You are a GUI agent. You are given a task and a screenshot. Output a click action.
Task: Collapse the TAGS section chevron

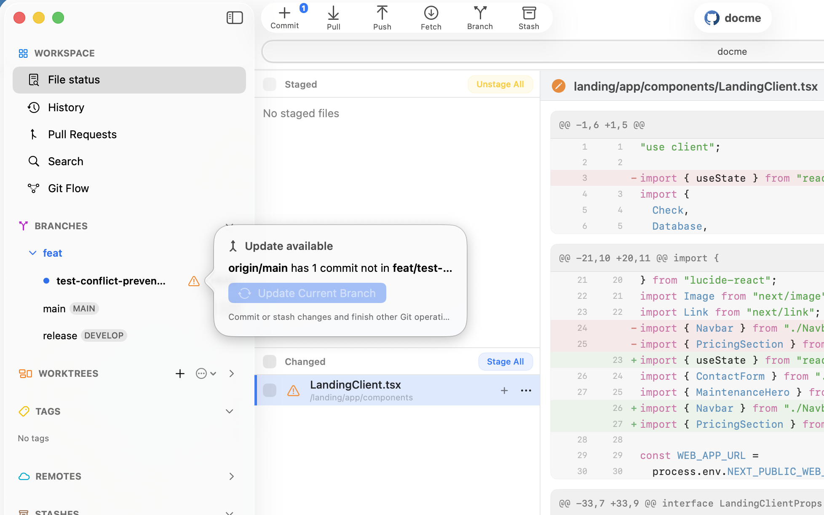point(230,411)
